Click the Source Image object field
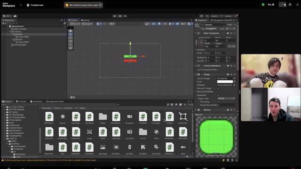This screenshot has width=301, height=169. pyautogui.click(x=226, y=78)
